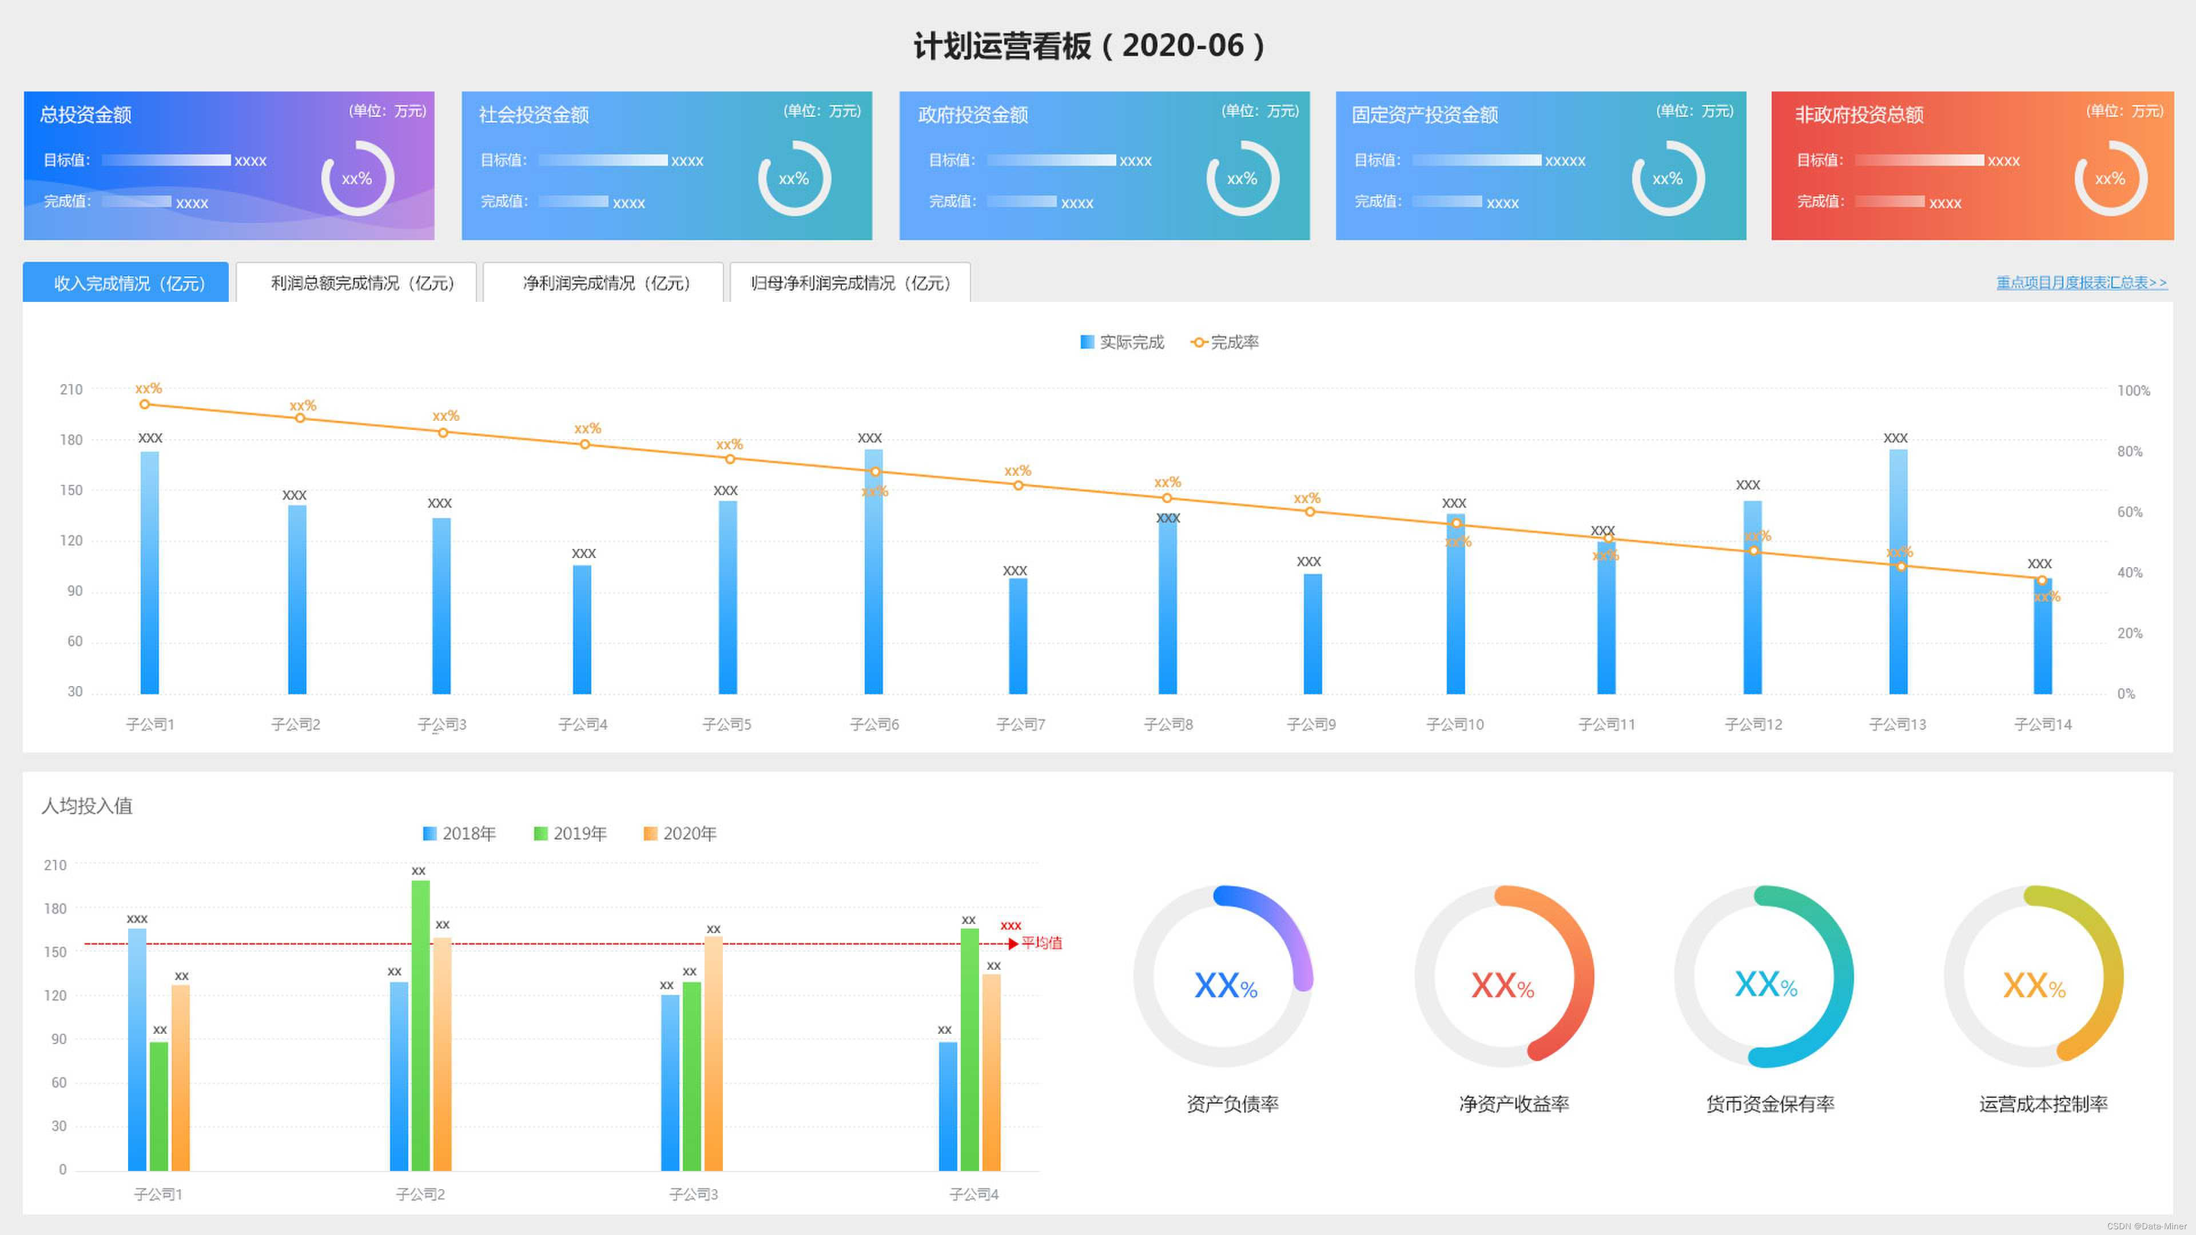
Task: Click 政府投资金额 目标值 progress bar
Action: pyautogui.click(x=1051, y=160)
